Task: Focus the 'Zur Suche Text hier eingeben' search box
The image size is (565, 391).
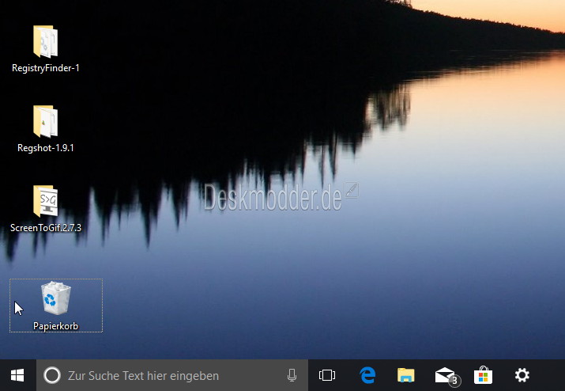Action: (172, 375)
